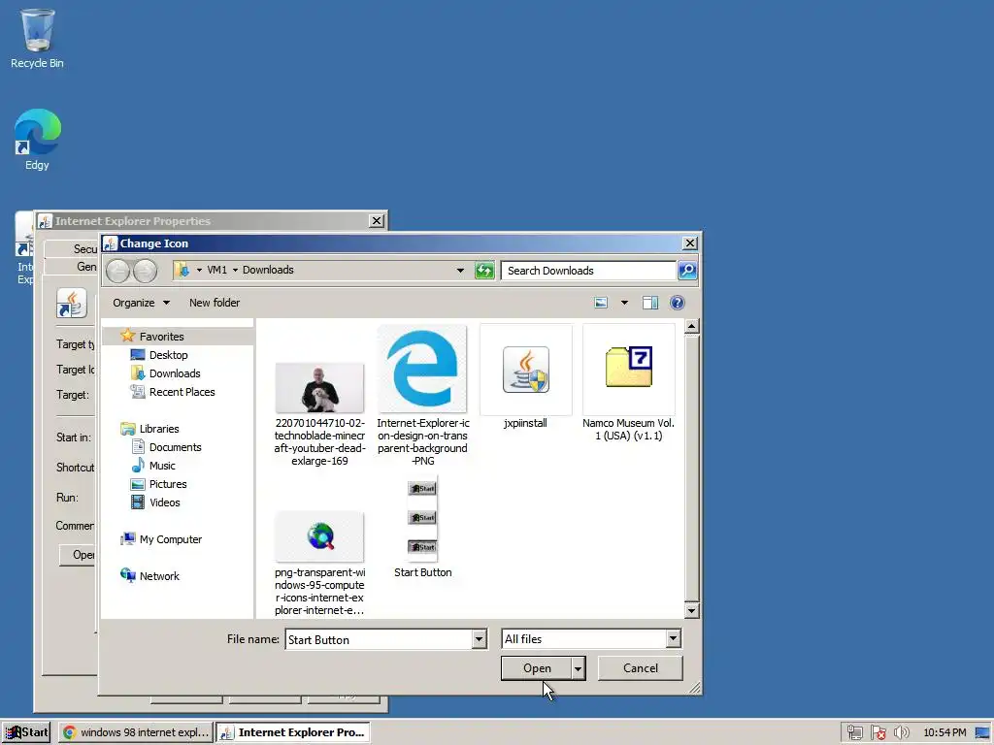Click the green Refresh button beside address bar

click(x=484, y=271)
